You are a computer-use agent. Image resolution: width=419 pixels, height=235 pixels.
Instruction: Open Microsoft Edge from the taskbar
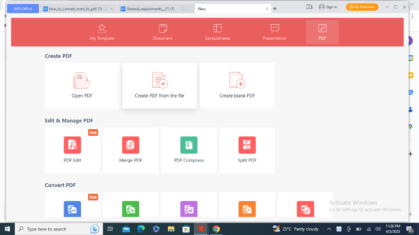click(x=141, y=229)
